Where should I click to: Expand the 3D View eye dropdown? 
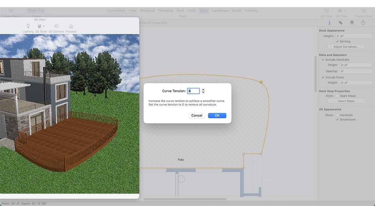tap(342, 11)
